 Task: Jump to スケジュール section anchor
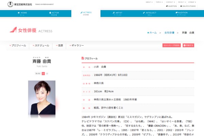tap(41, 46)
